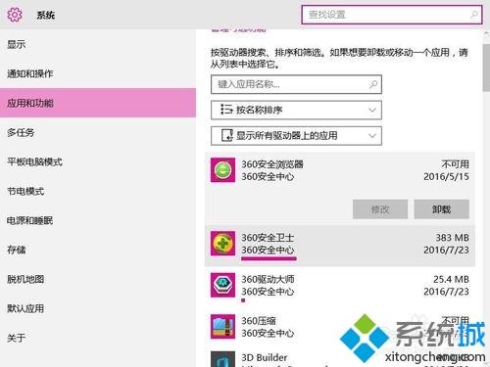Viewport: 490px width, 367px height.
Task: Open the 显示 settings section
Action: click(x=98, y=44)
